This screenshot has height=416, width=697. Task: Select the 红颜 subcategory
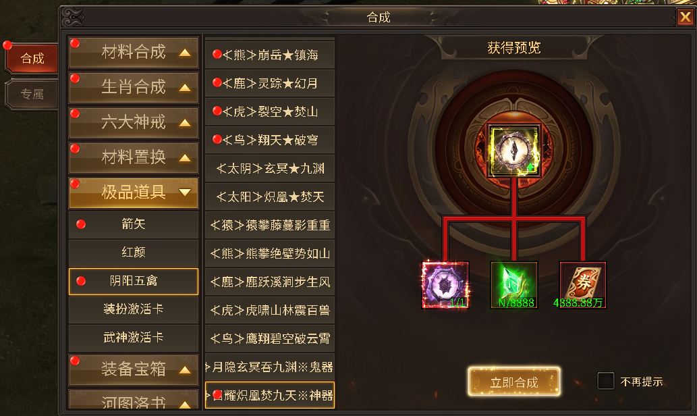pyautogui.click(x=134, y=253)
